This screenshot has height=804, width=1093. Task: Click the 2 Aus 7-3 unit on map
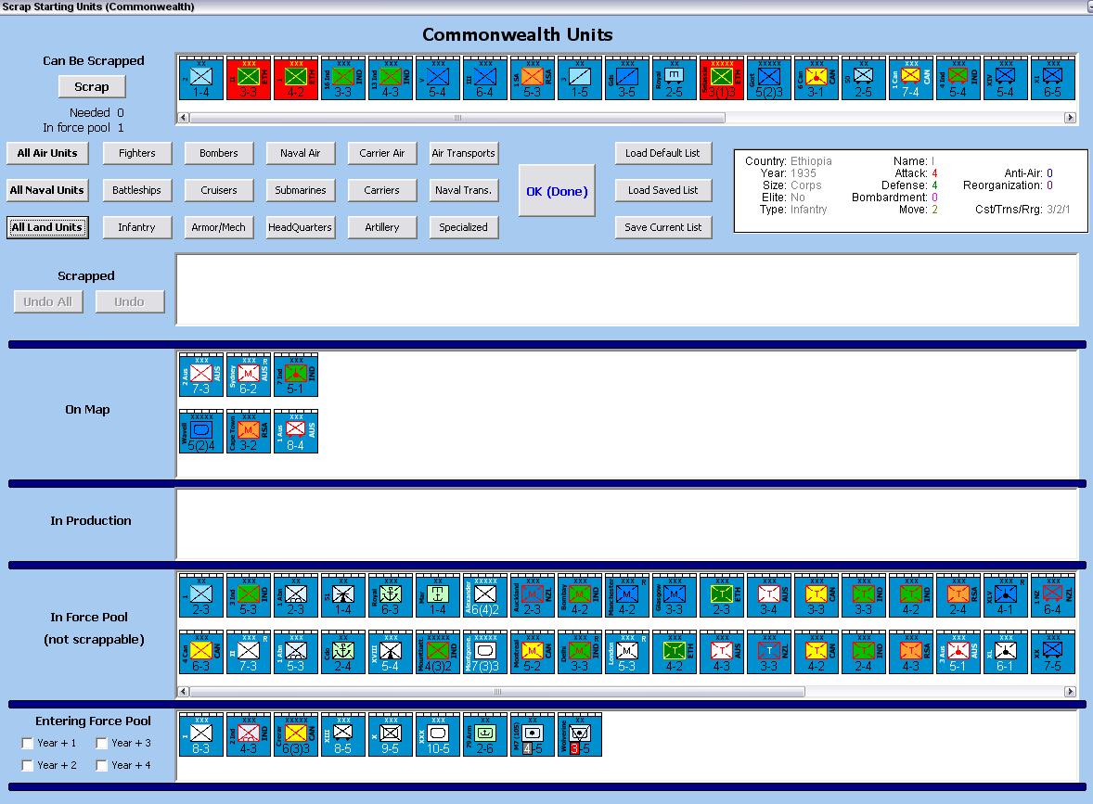coord(201,375)
